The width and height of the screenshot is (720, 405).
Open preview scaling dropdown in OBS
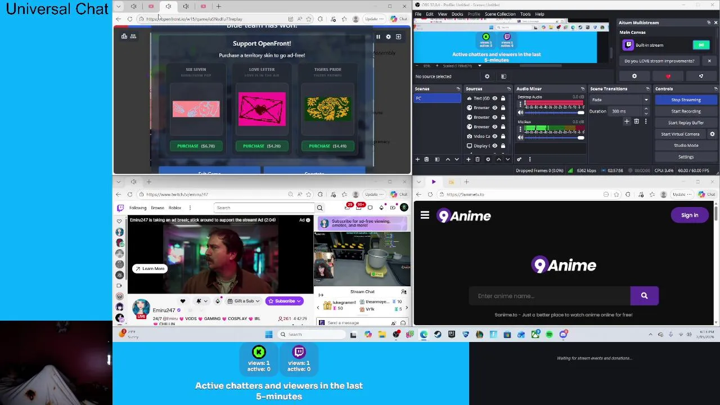(x=479, y=66)
